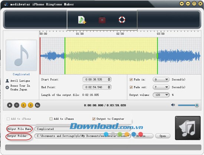The width and height of the screenshot is (204, 155).
Task: Open the Output volume dropdown
Action: (161, 95)
